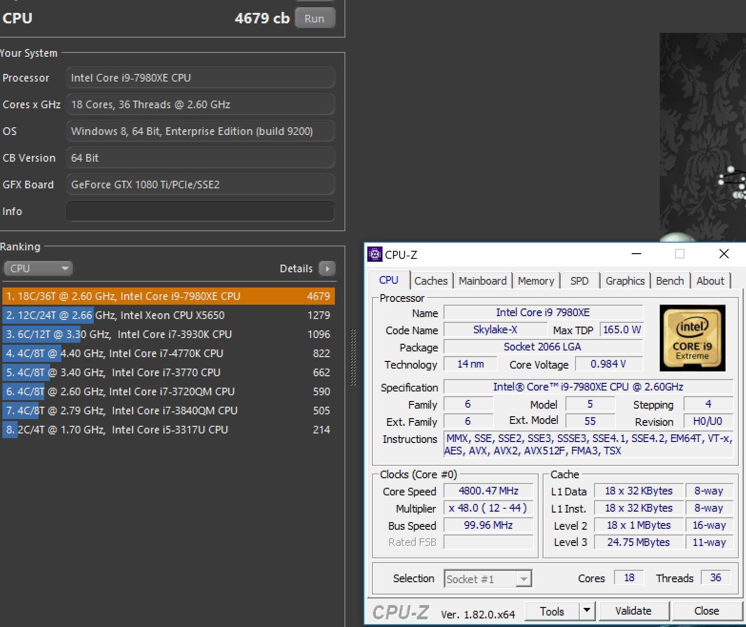Click the Specification text i9-7980XE @ 2.60GHz
Image resolution: width=746 pixels, height=627 pixels.
click(x=588, y=387)
